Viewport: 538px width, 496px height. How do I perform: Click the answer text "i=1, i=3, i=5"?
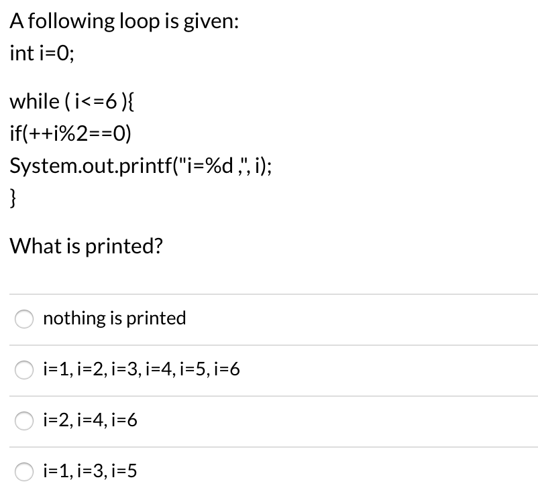(90, 471)
